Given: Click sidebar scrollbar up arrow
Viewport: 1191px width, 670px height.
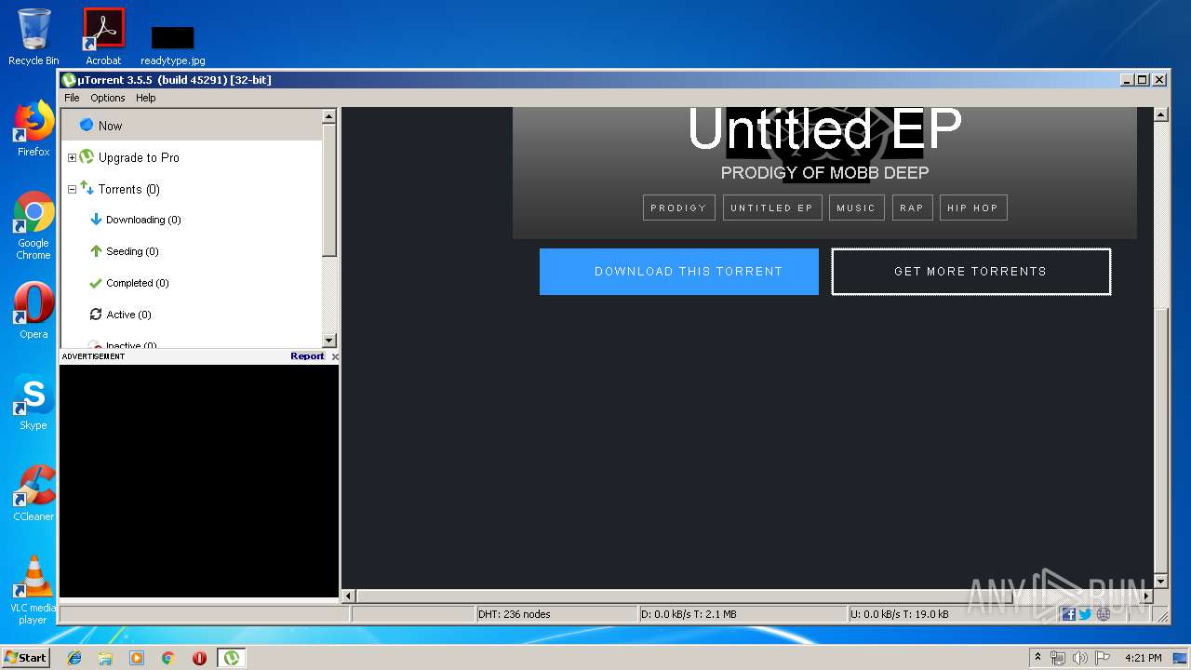Looking at the screenshot, I should (328, 116).
